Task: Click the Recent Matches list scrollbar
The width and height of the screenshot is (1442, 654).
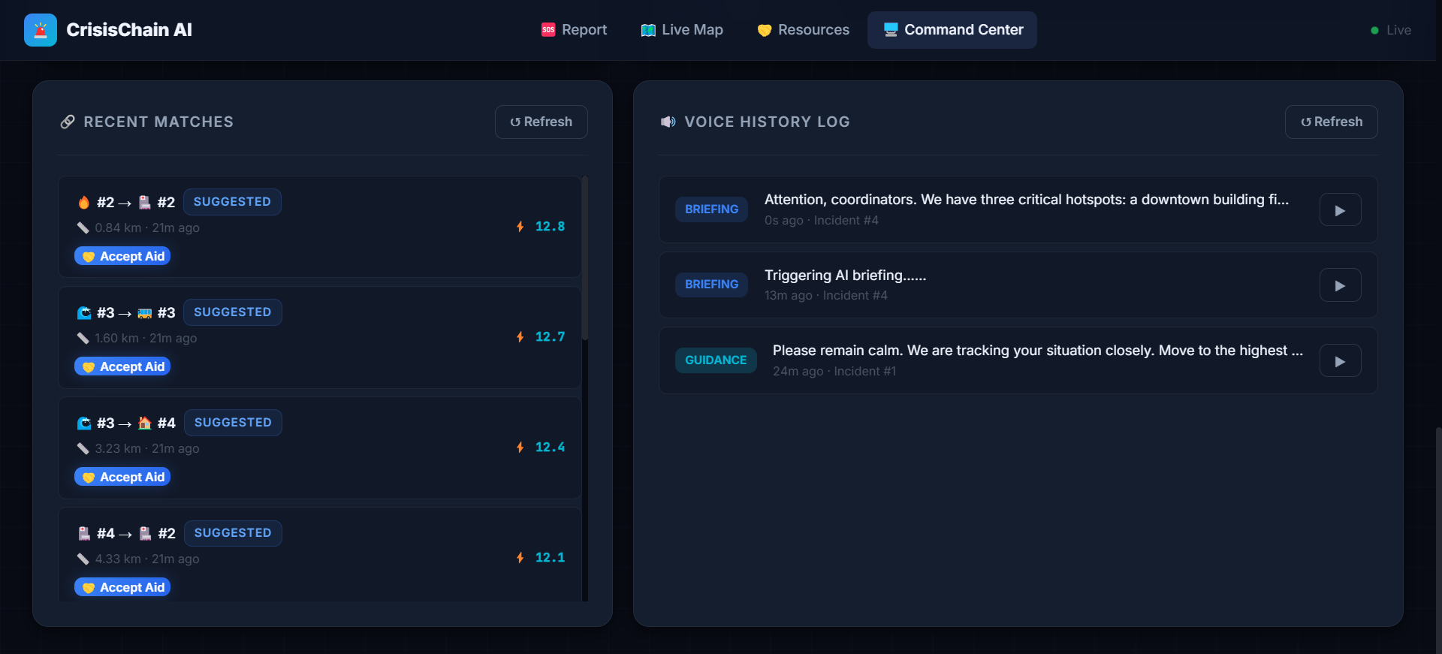Action: (x=584, y=258)
